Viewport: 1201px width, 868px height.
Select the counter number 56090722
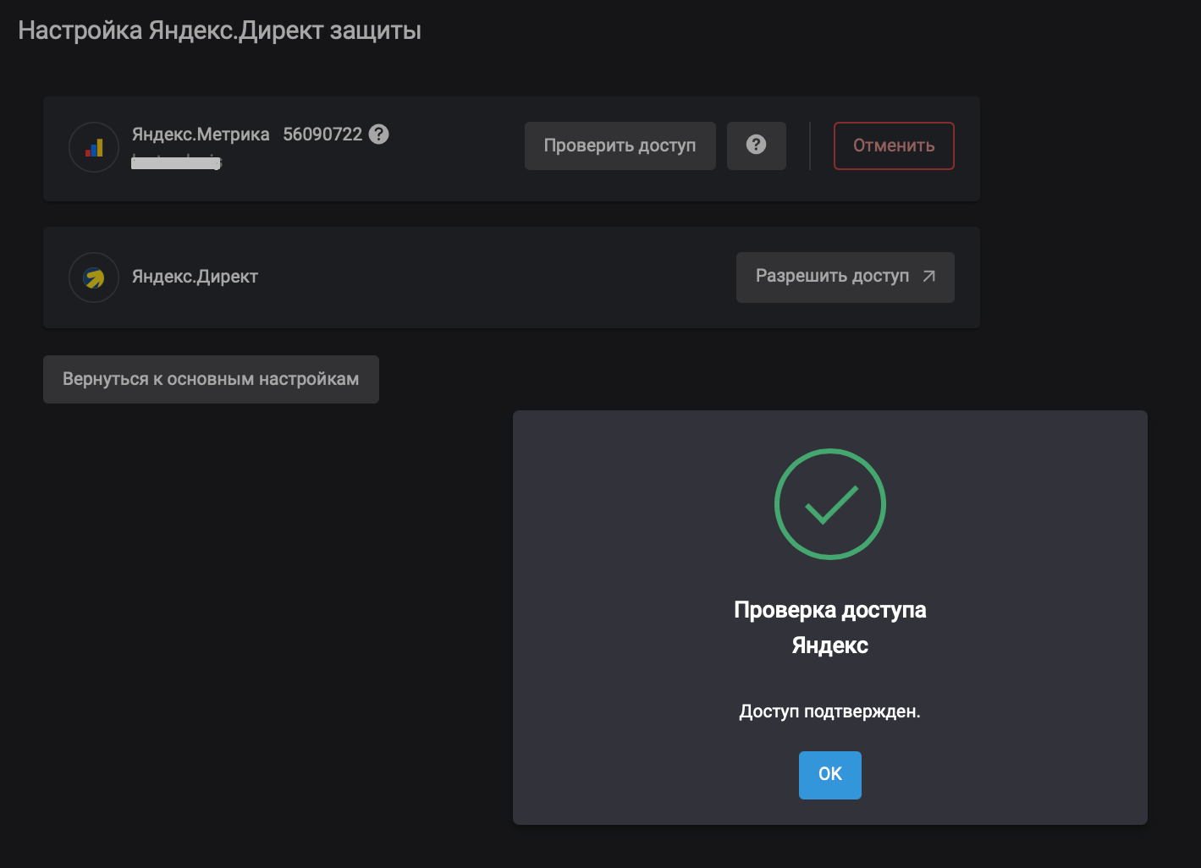coord(322,135)
